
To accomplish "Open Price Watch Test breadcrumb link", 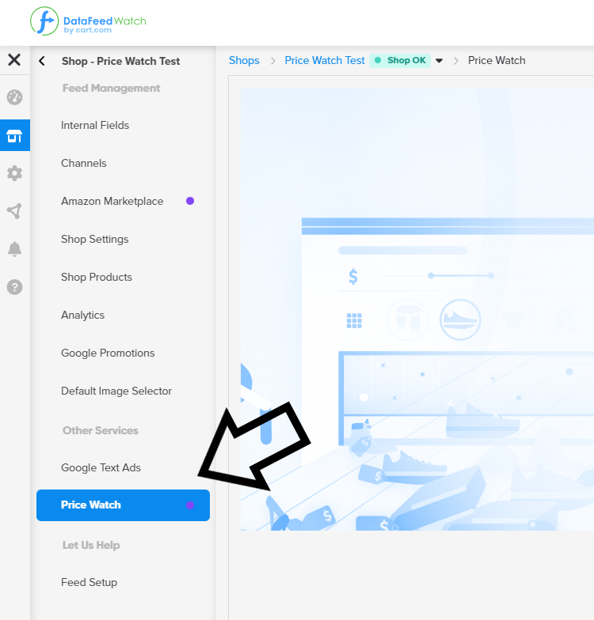I will coord(325,61).
